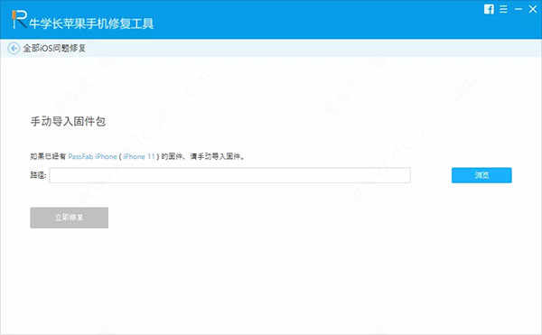The width and height of the screenshot is (542, 335).
Task: Select the 全部iOS问题修复 breadcrumb label
Action: tap(54, 49)
